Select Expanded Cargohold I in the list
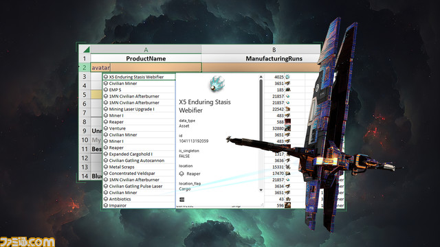This screenshot has width=440, height=247. point(139,154)
